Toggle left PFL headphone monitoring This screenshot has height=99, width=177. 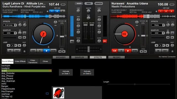pos(72,42)
